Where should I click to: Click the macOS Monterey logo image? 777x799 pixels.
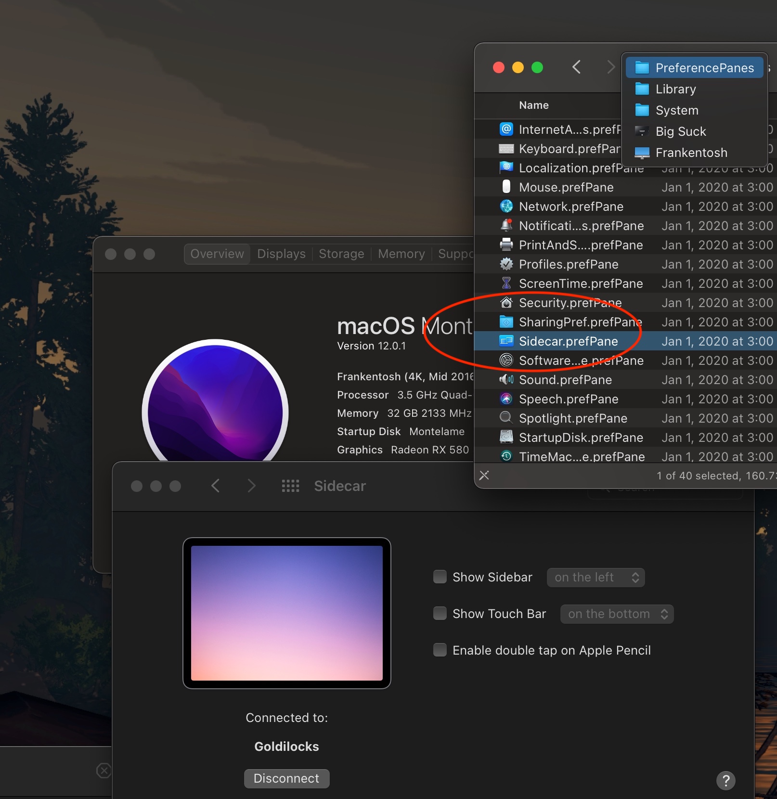(x=215, y=400)
